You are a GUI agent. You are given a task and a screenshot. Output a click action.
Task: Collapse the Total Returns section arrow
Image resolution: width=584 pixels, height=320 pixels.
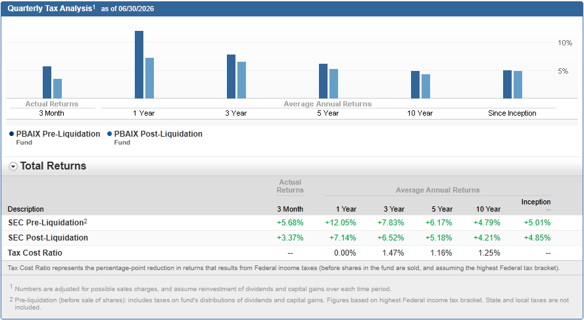(13, 167)
